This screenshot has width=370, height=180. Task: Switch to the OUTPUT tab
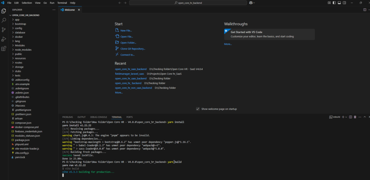[x=81, y=117]
